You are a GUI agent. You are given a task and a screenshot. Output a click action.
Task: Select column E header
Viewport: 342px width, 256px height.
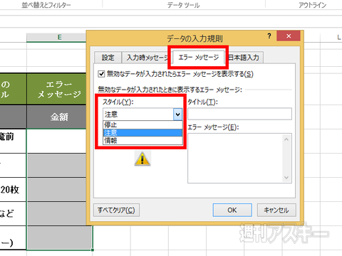point(56,37)
